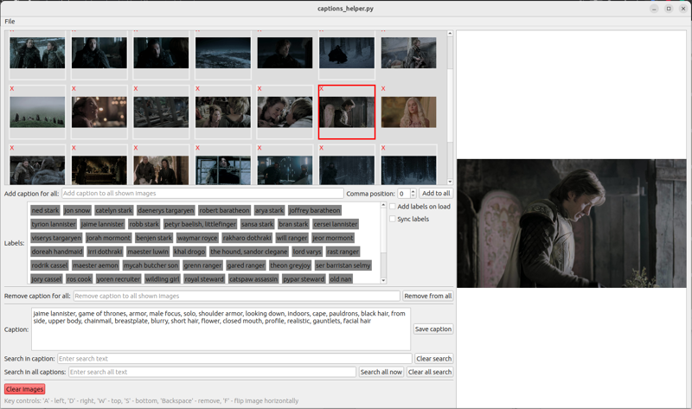Click the Search all now button
692x409 pixels.
coord(381,372)
